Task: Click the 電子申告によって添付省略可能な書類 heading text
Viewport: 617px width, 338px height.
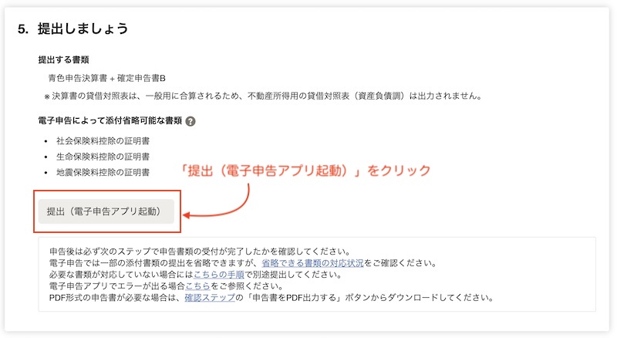Action: [110, 121]
